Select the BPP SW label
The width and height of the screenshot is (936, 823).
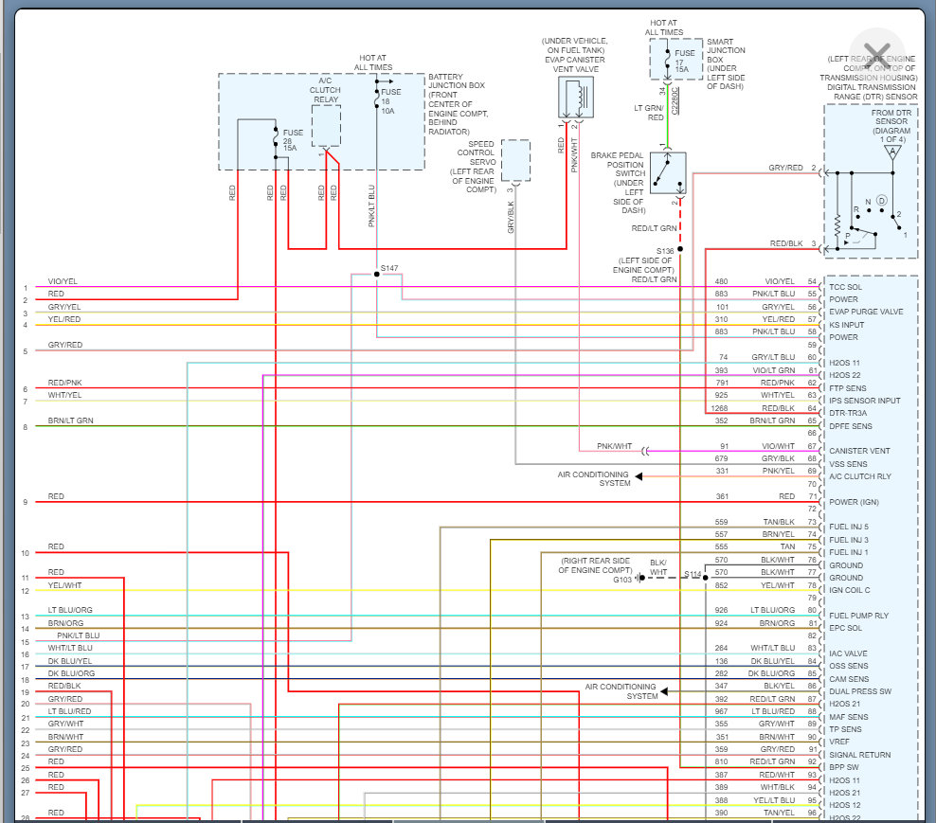click(x=844, y=767)
